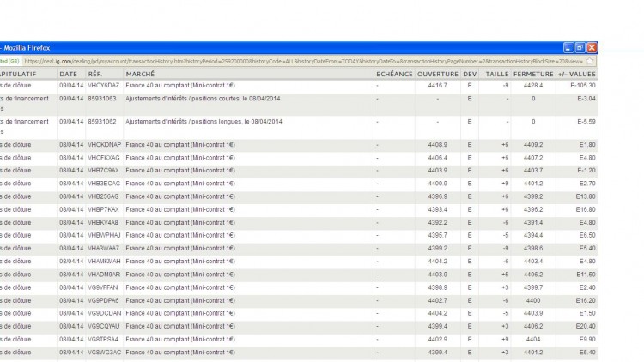This screenshot has height=362, width=644.
Task: Click the OUVERTURE column header
Action: [438, 75]
